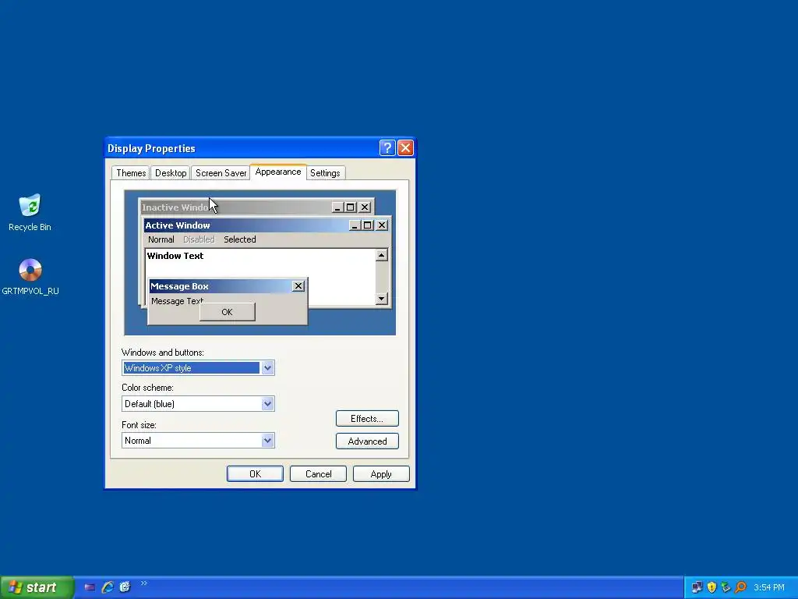Click preview Active Window maximize icon
This screenshot has width=798, height=599.
point(368,225)
